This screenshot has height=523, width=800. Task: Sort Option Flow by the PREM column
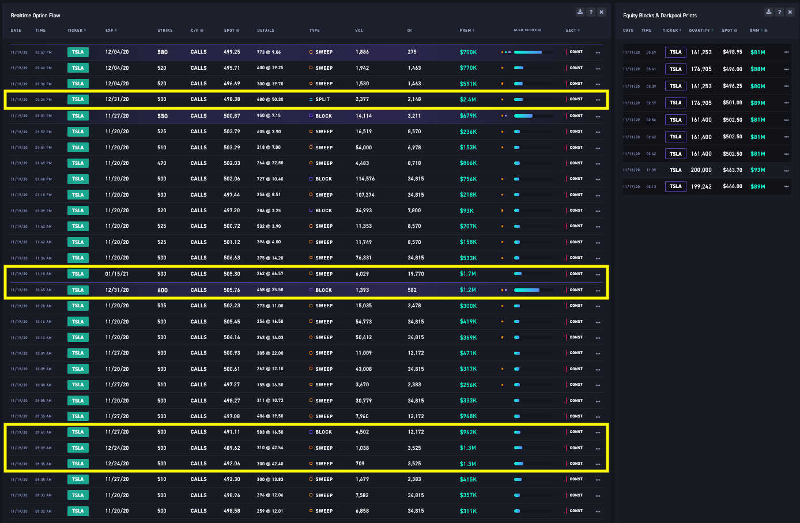(x=467, y=31)
